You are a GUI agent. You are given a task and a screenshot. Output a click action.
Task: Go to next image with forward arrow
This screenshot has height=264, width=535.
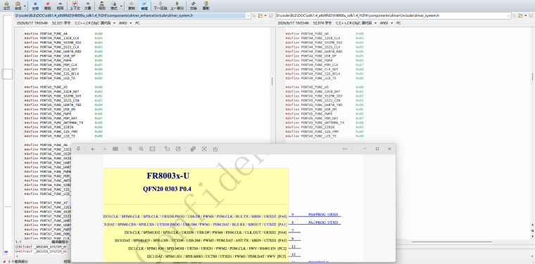tap(104, 149)
